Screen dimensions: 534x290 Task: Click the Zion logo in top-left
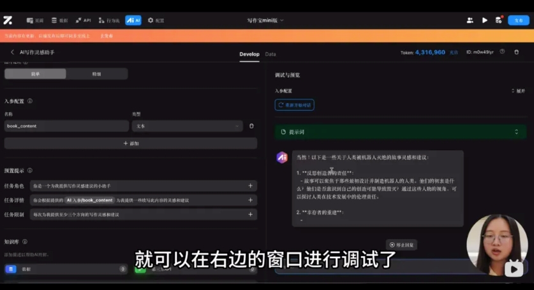8,20
